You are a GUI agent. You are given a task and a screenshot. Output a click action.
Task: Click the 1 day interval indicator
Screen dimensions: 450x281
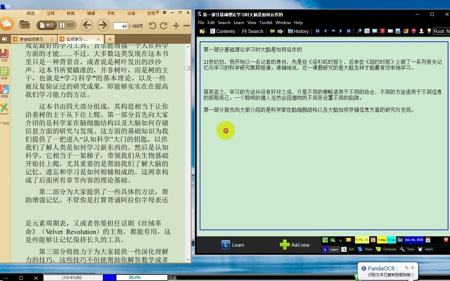coord(382,240)
